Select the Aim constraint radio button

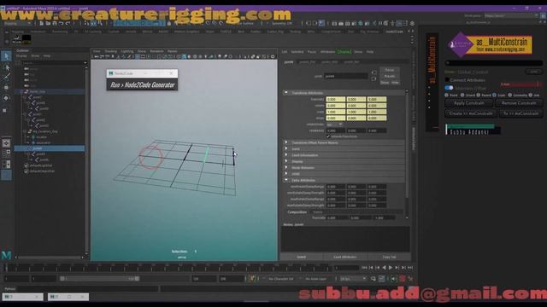tap(530, 95)
